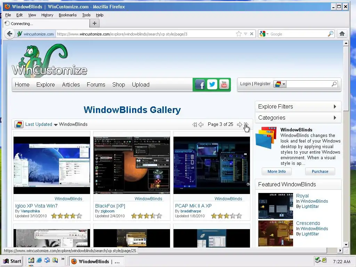Click the Login link
Screen dimensions: 356x267
pos(245,84)
